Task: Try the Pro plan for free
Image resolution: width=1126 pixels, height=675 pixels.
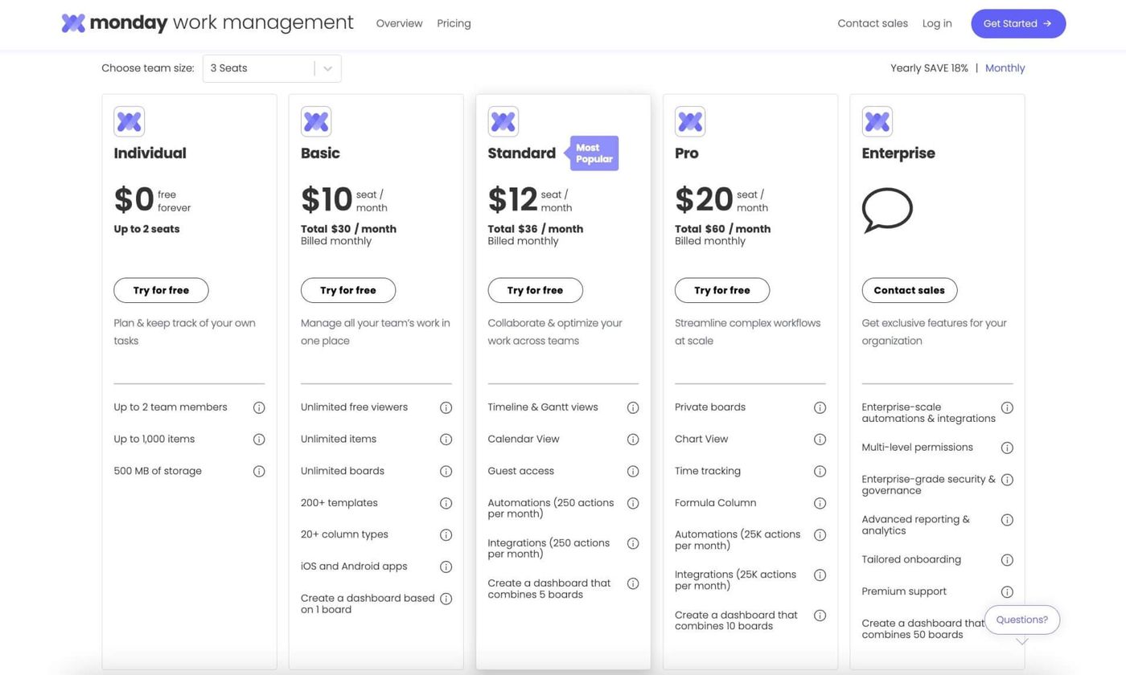Action: pyautogui.click(x=722, y=290)
